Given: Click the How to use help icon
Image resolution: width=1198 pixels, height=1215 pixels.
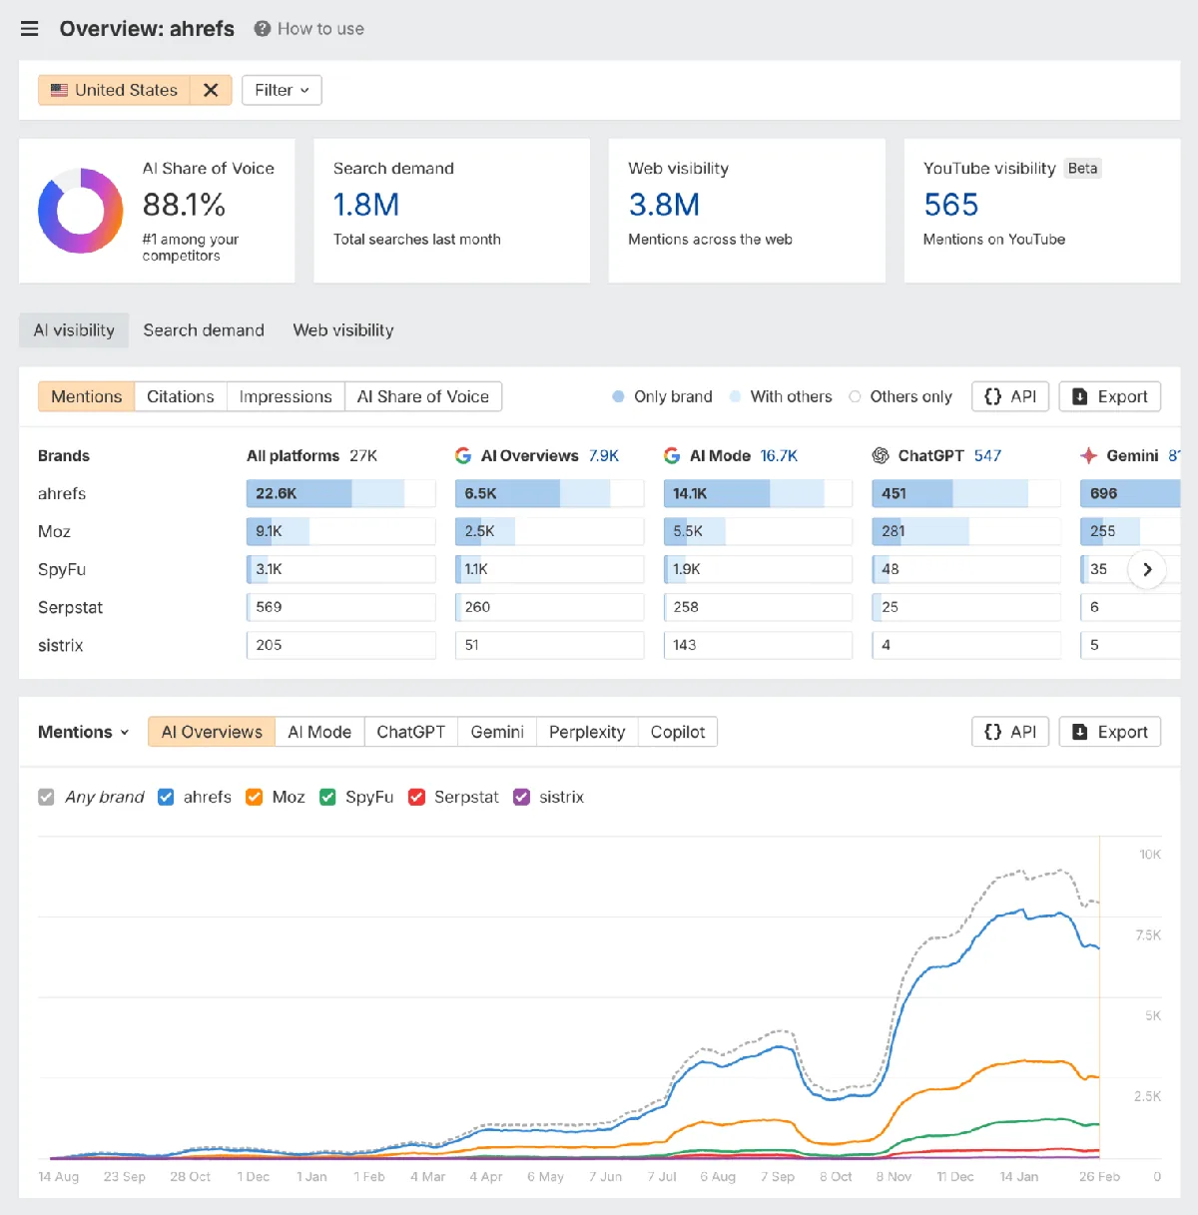Looking at the screenshot, I should [263, 29].
